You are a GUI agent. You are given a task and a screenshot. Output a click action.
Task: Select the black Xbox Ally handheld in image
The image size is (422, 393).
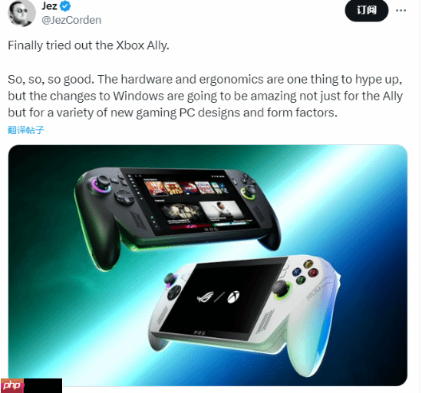coord(177,215)
